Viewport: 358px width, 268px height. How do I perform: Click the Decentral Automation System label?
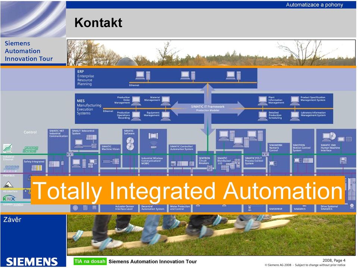[153, 208]
